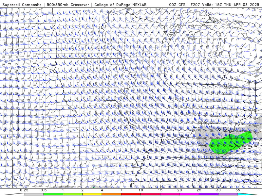The width and height of the screenshot is (262, 196).
Task: Click the F207 Valid: 15Z THU APR 03 2025 timestamp
Action: (x=225, y=5)
